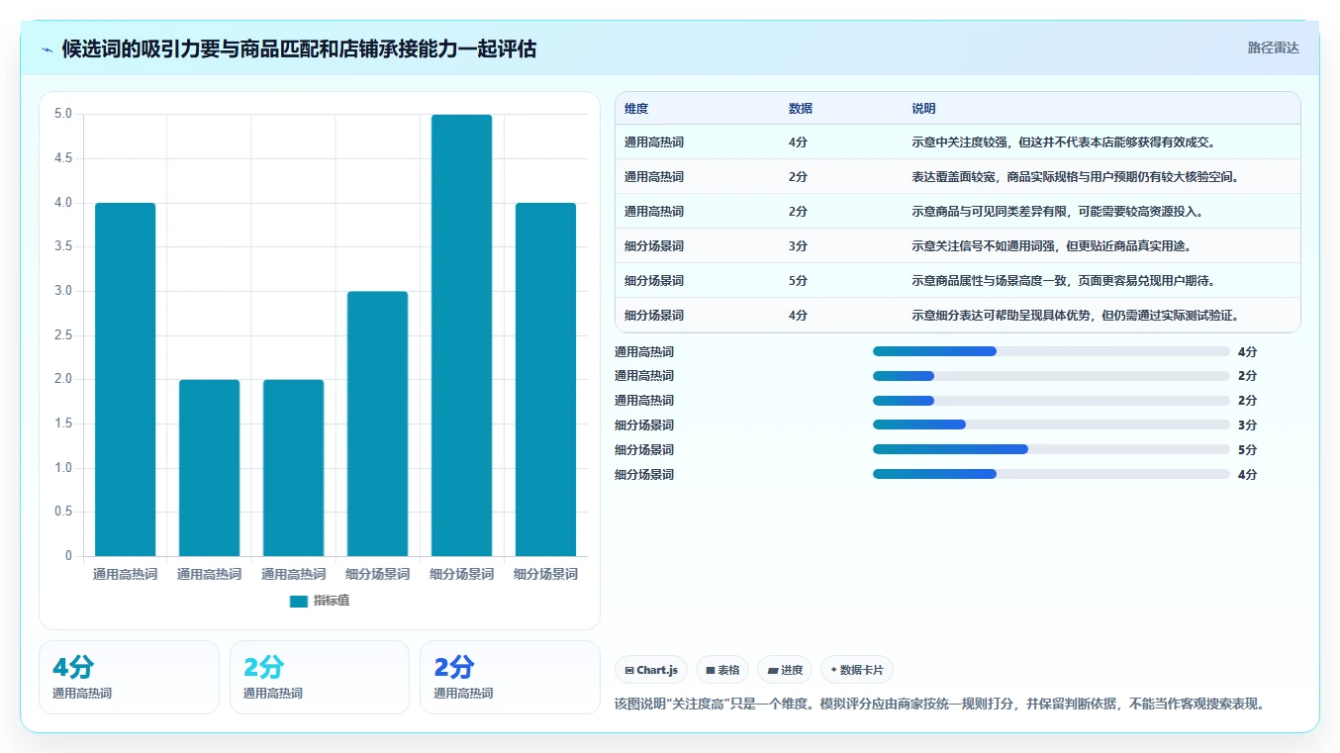Select the 表格 chip

[722, 670]
